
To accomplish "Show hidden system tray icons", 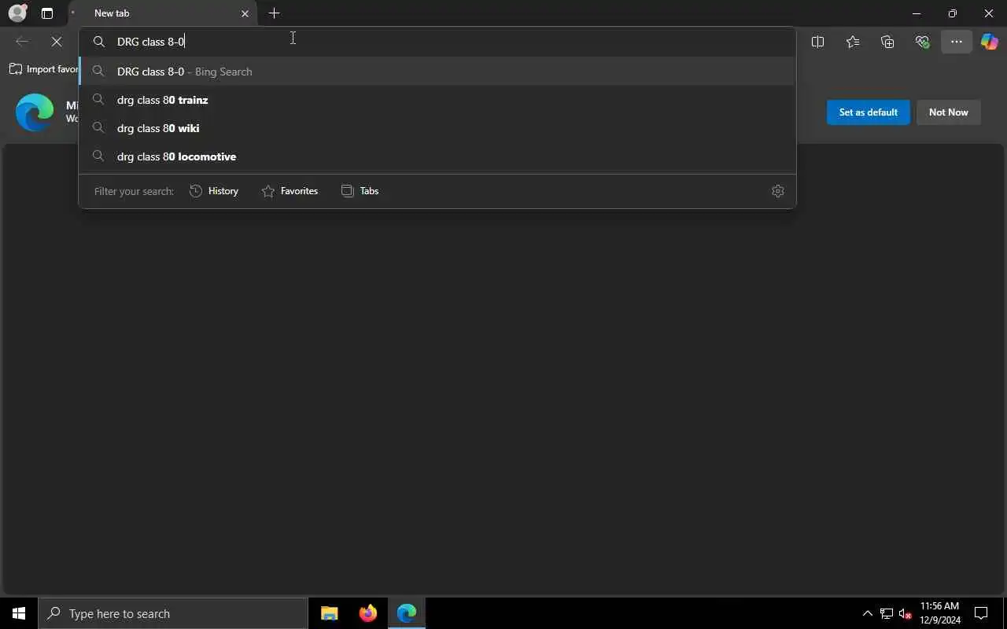I will [x=867, y=613].
